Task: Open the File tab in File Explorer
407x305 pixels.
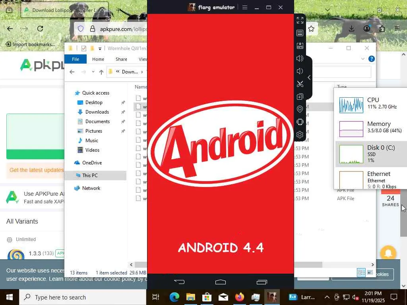Action: (x=75, y=59)
